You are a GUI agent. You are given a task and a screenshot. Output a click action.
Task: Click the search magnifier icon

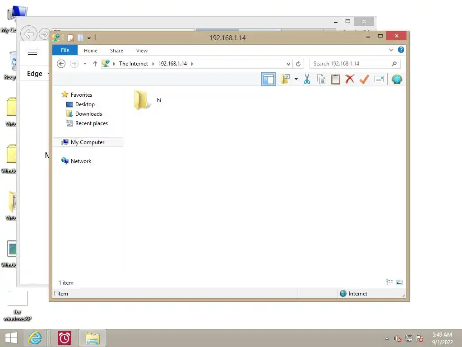pos(394,63)
